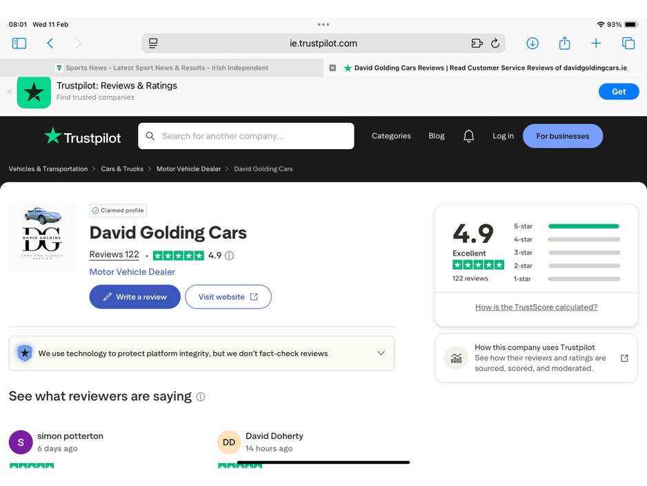This screenshot has width=647, height=486.
Task: Open Safari downloads icon
Action: [x=532, y=43]
